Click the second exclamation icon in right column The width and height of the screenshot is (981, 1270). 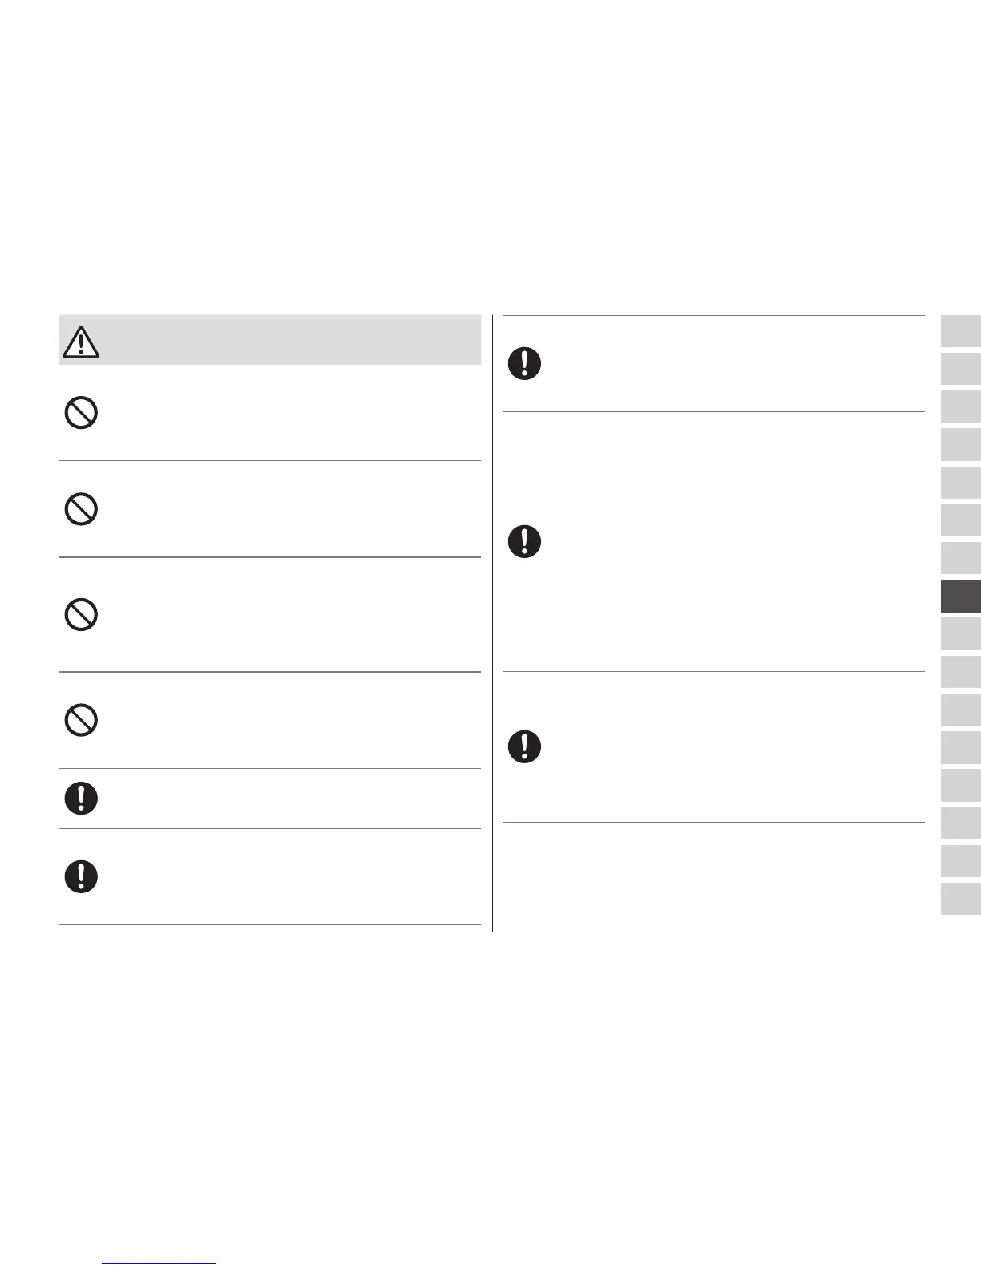[x=525, y=542]
